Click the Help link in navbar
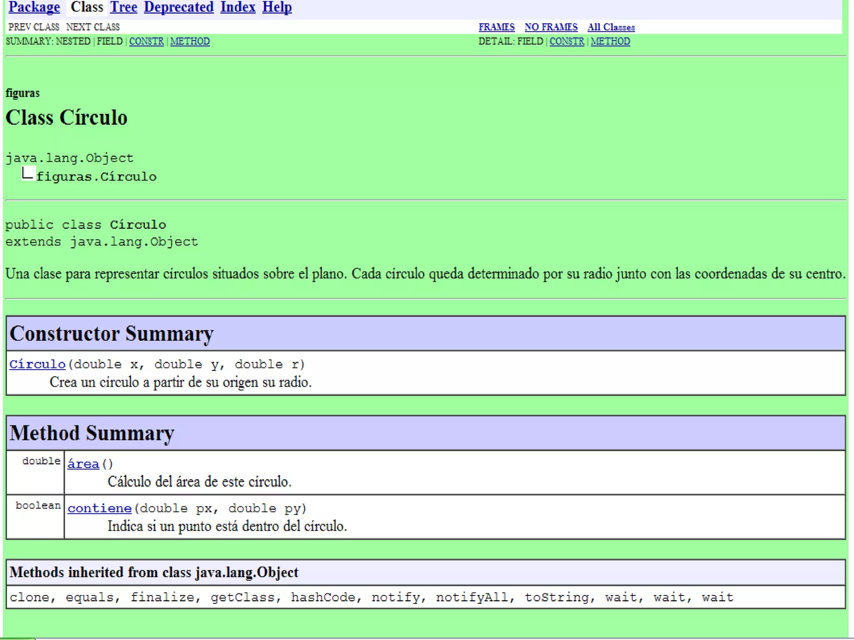 click(x=277, y=7)
